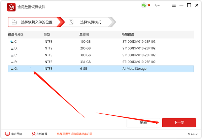Click the 总空间 column header
The height and width of the screenshot is (139, 202).
pyautogui.click(x=84, y=34)
